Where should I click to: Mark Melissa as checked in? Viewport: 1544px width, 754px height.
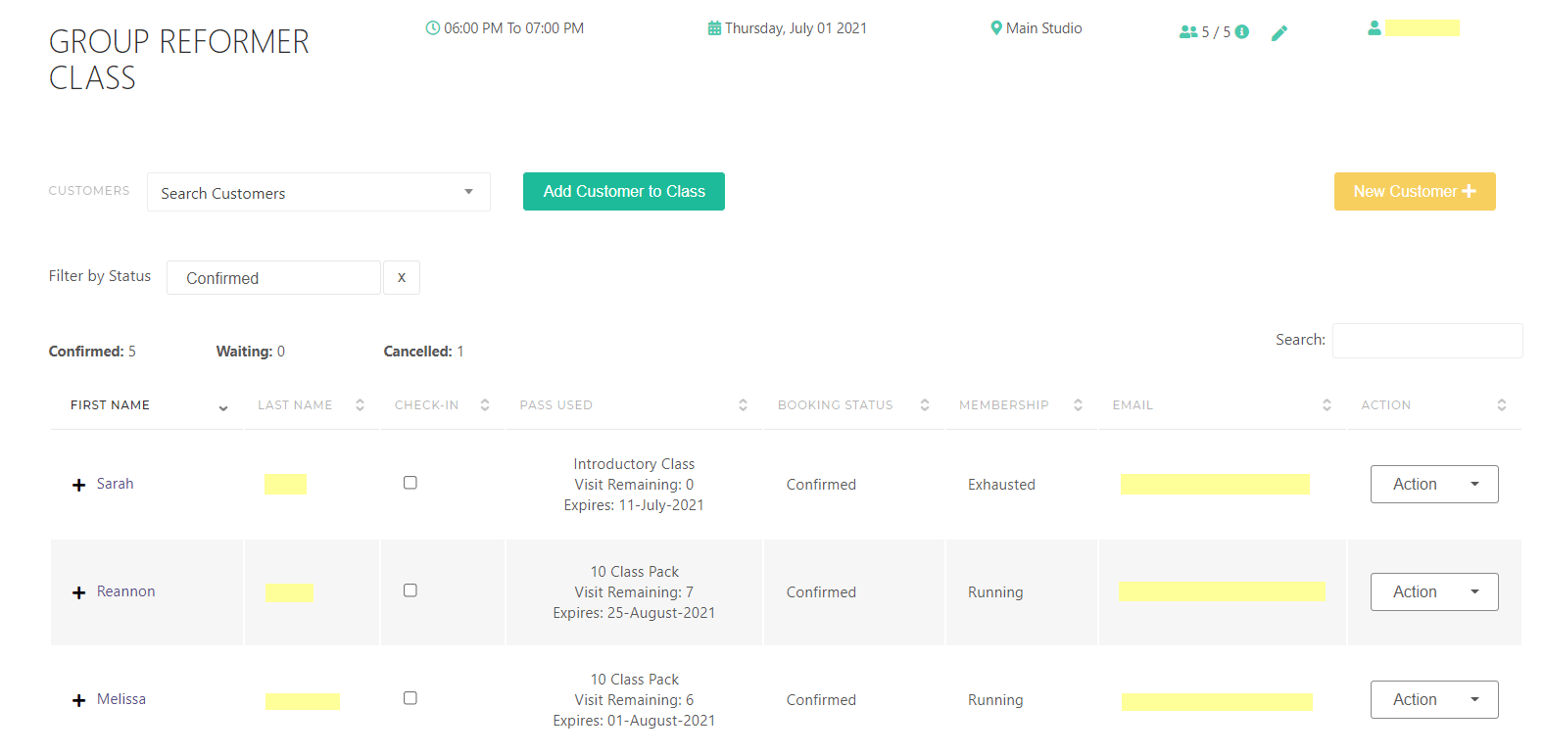tap(410, 698)
